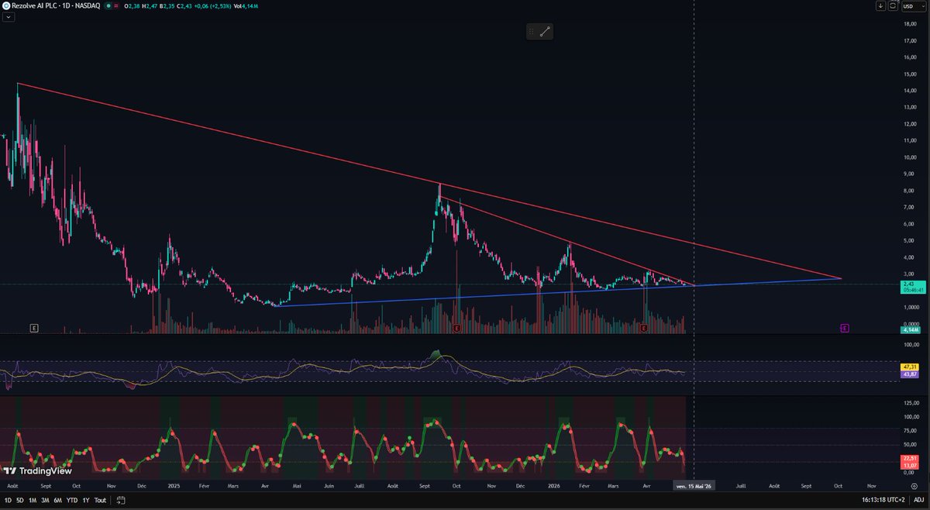Click the 2026 label on the time axis
This screenshot has height=510, width=930.
(554, 484)
